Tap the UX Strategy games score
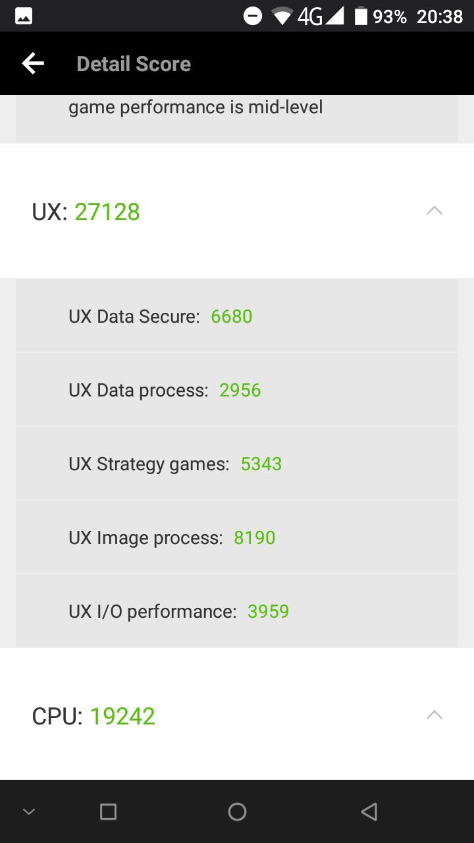Screen dimensions: 474x843 click(261, 464)
